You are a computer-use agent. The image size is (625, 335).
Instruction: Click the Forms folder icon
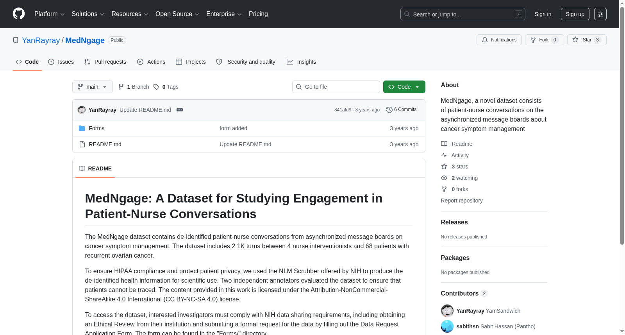pos(82,128)
